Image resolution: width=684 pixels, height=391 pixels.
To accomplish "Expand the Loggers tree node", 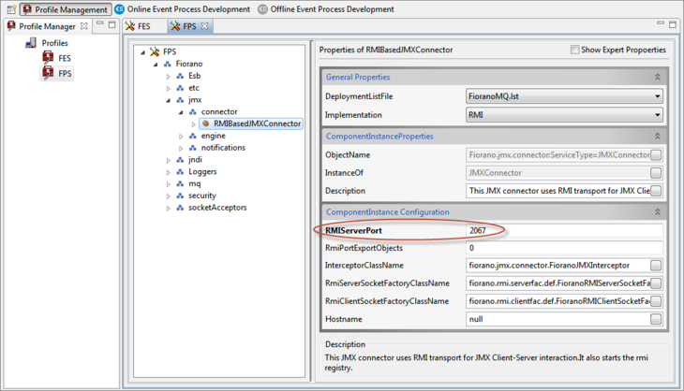I will point(168,172).
